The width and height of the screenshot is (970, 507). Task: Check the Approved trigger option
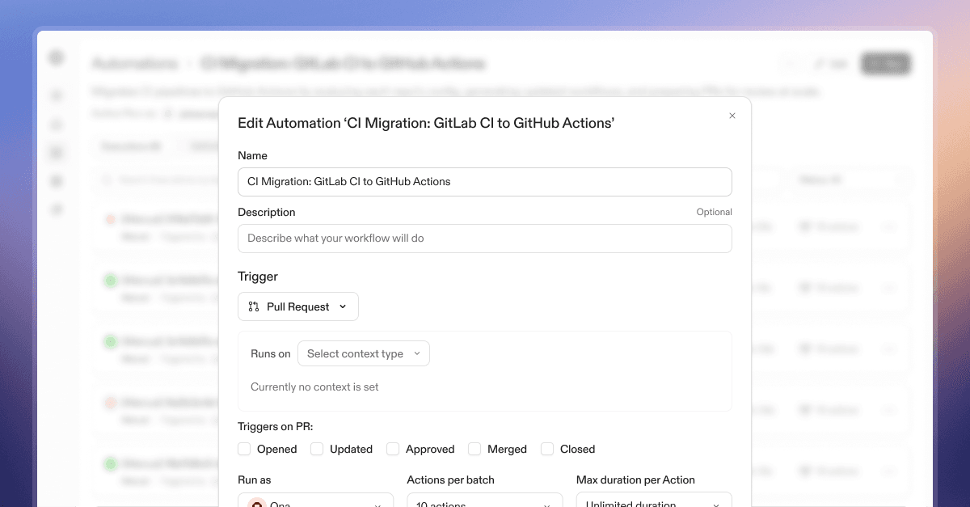(393, 449)
